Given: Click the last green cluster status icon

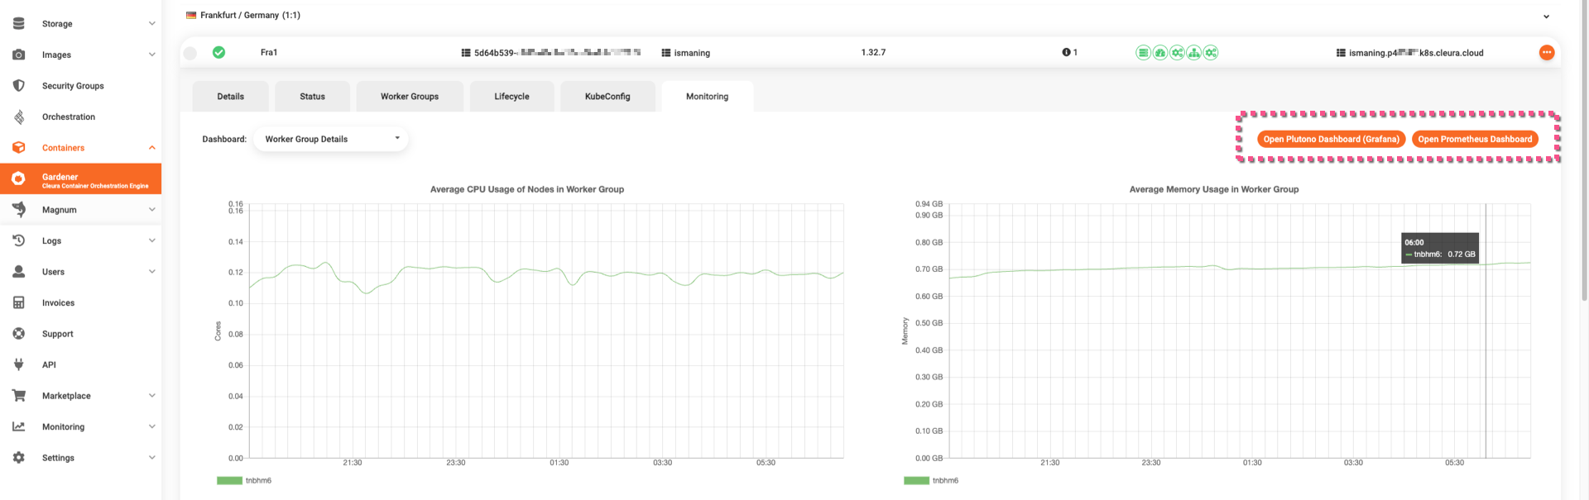Looking at the screenshot, I should coord(1211,53).
